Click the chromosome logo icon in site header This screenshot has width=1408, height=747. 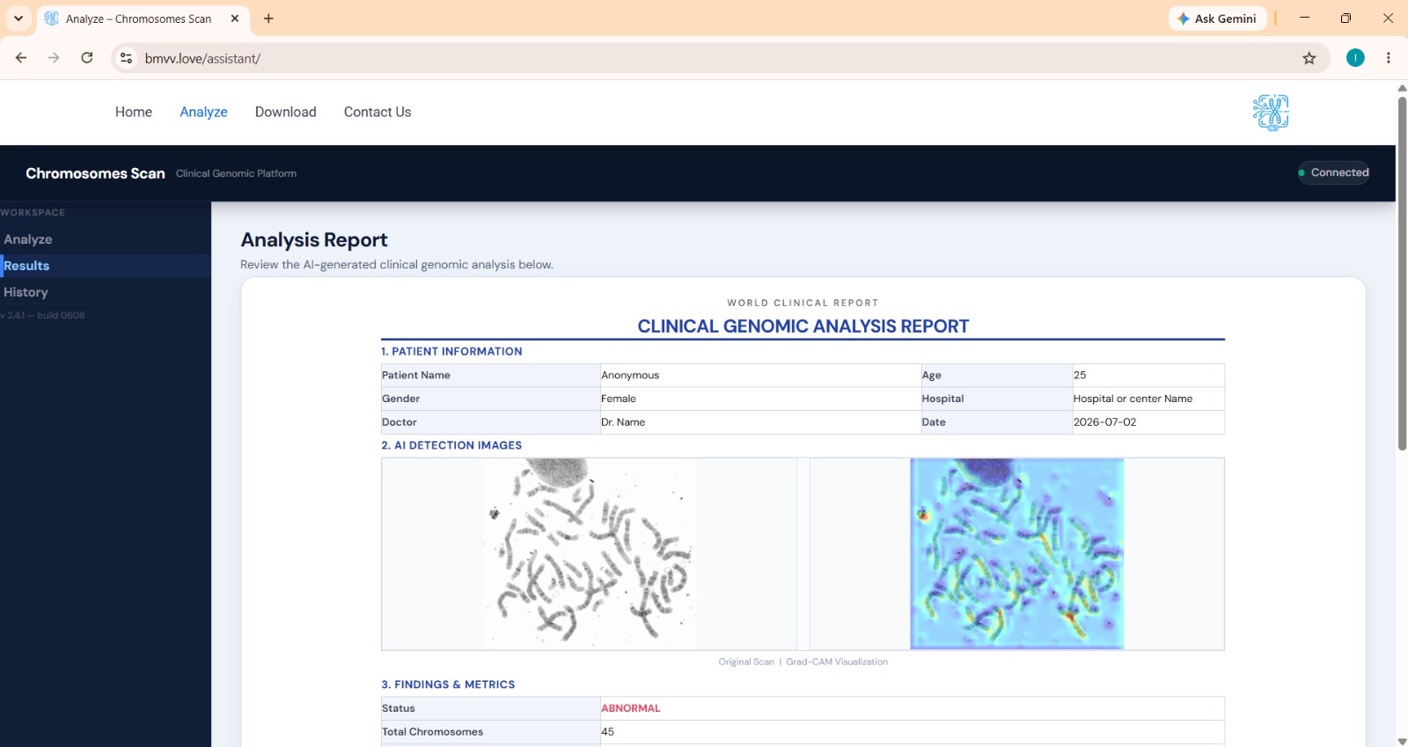click(1271, 113)
